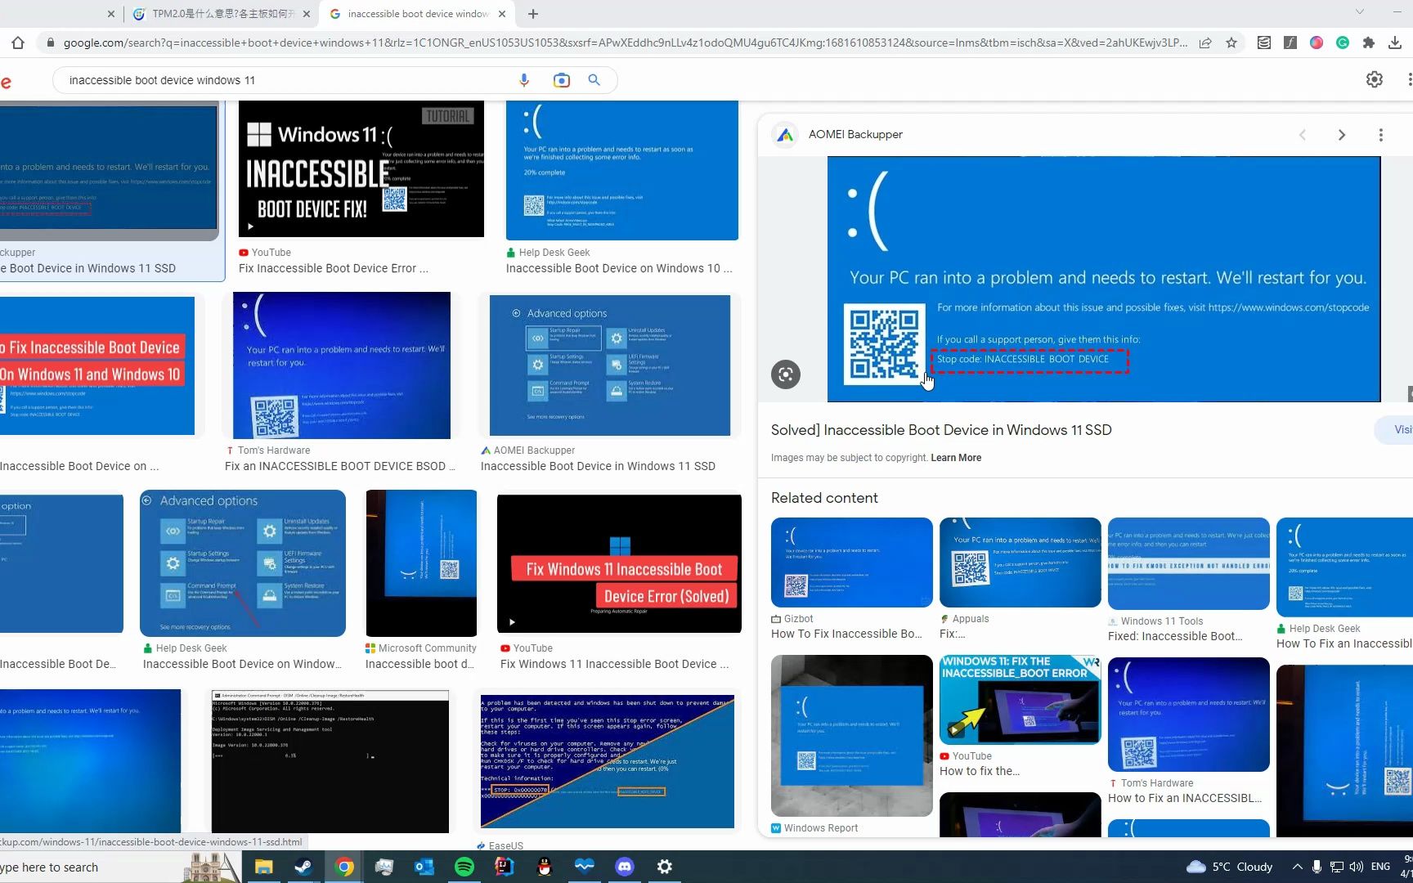Click the blue magnifier search button
Viewport: 1413px width, 883px height.
click(x=594, y=80)
